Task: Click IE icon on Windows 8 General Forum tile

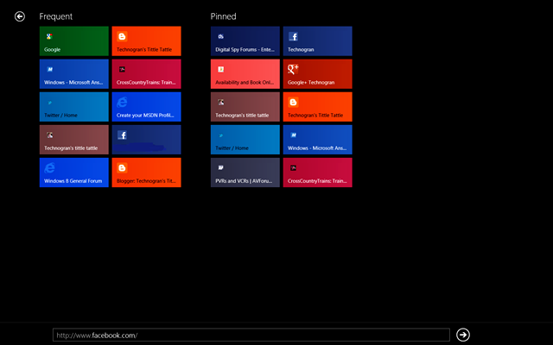Action: 50,168
